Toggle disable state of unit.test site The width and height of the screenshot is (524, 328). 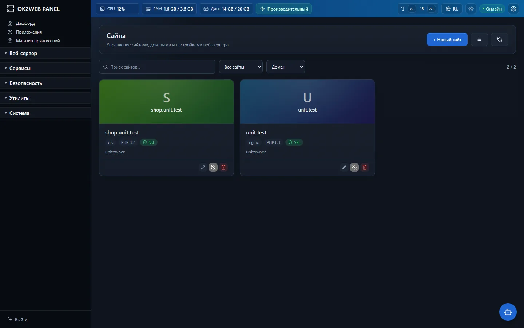pyautogui.click(x=354, y=167)
